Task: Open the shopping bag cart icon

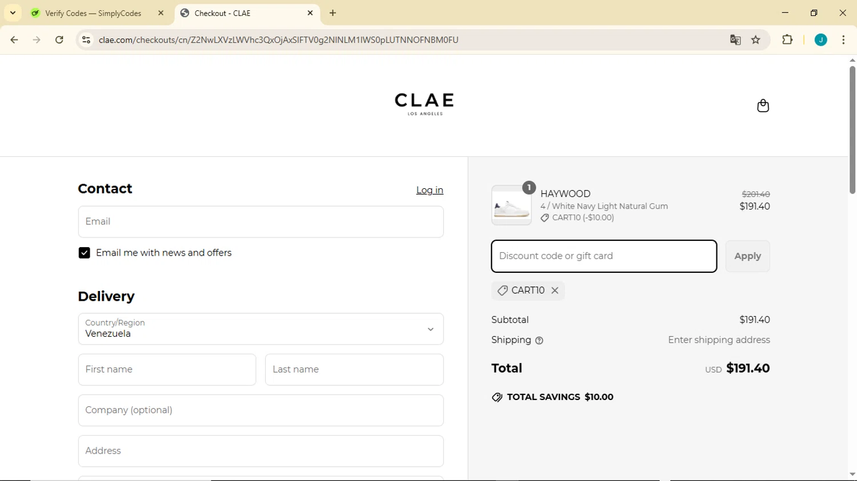Action: [x=763, y=106]
